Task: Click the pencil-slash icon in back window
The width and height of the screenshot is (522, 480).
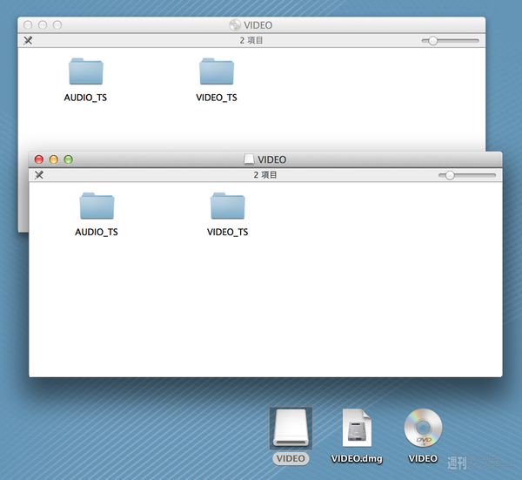Action: [x=28, y=40]
